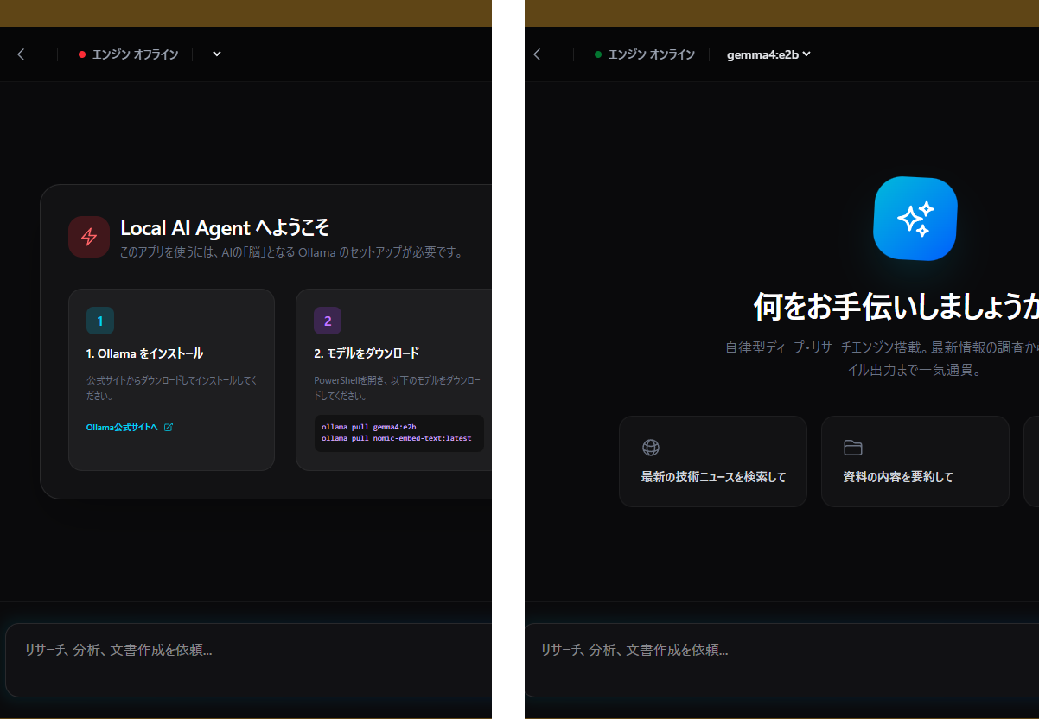This screenshot has width=1039, height=719.
Task: Click the step 2 number badge
Action: (x=328, y=321)
